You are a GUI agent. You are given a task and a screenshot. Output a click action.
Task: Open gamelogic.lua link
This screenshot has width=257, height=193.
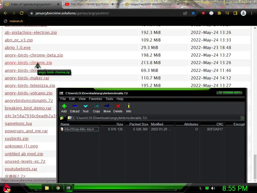18,123
